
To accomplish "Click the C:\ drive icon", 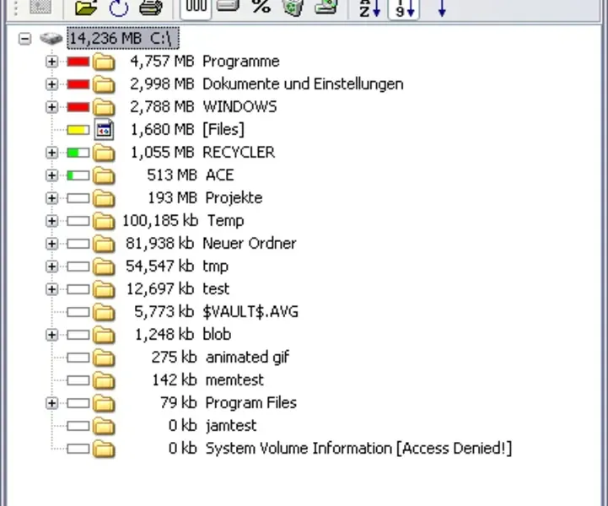I will [51, 39].
